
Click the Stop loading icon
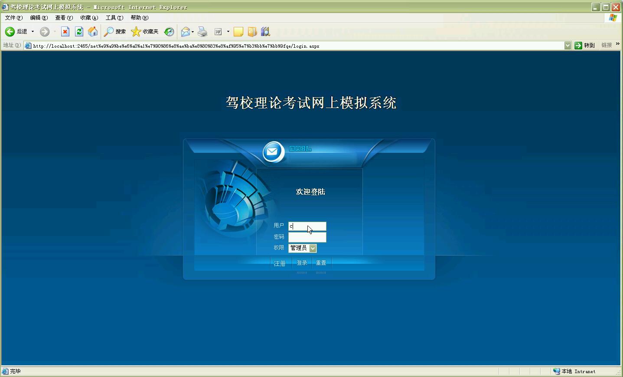[65, 32]
